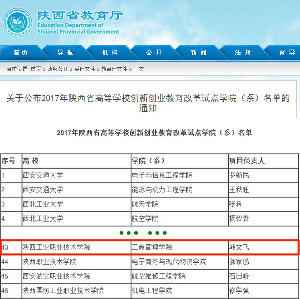The image size is (300, 299).
Task: Select the 陕西国防工业职业技术学院 cell
Action: pyautogui.click(x=63, y=291)
